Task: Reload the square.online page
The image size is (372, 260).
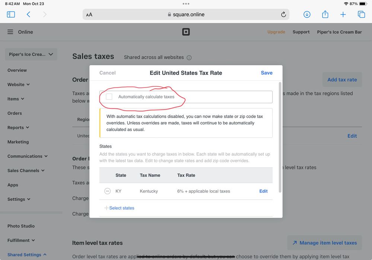Action: pyautogui.click(x=283, y=15)
